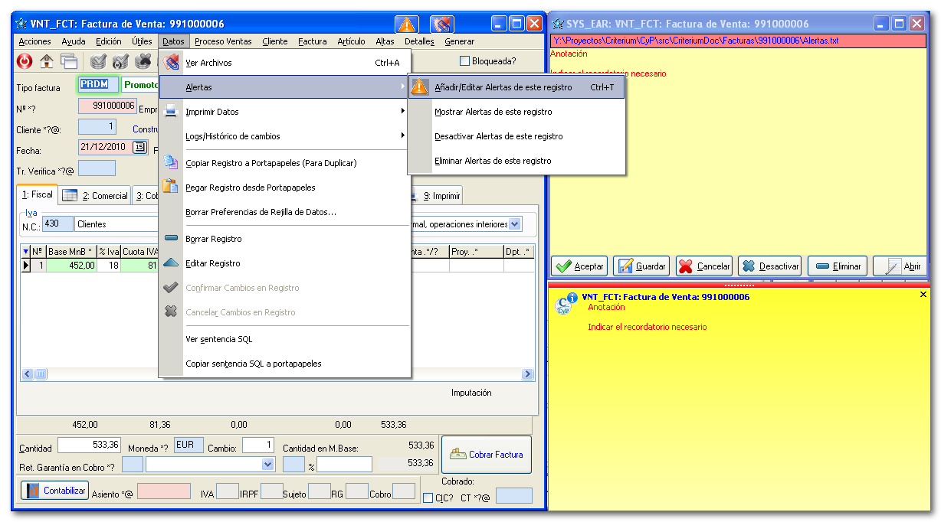The height and width of the screenshot is (522, 941).
Task: Click the Base MnB cell 452,00
Action: coord(72,266)
